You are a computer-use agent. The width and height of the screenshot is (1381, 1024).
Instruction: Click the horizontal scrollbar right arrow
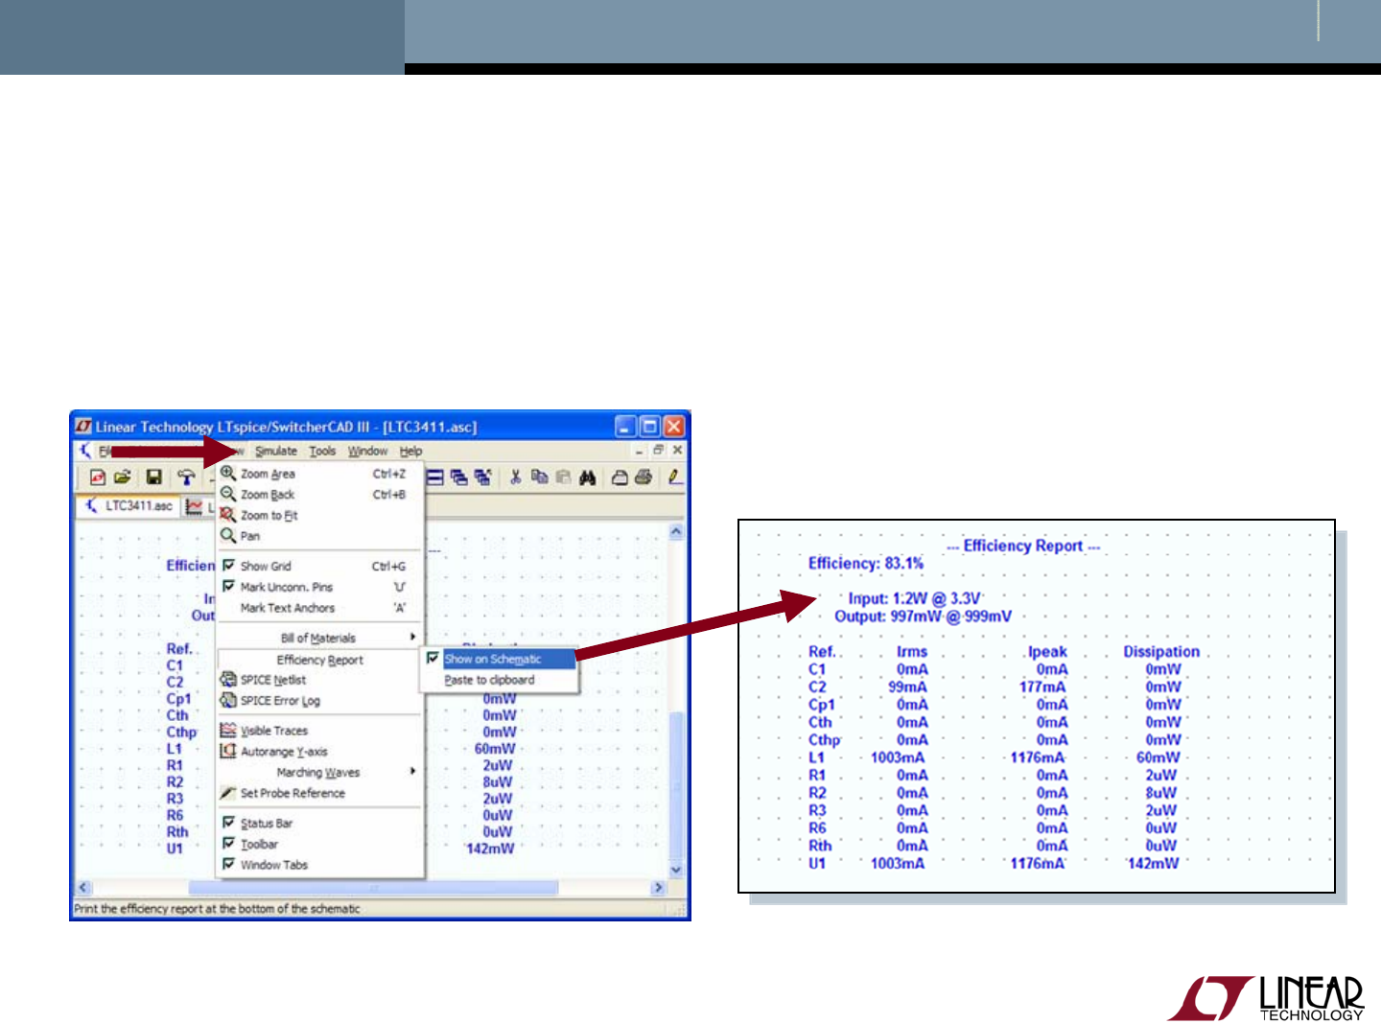658,888
